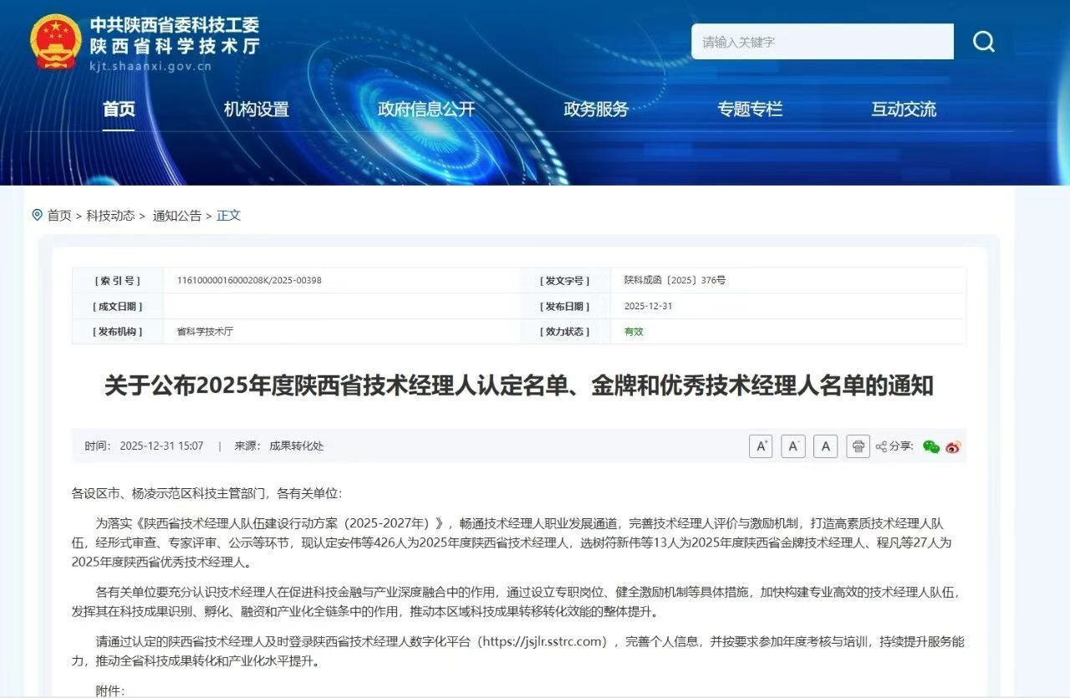Image resolution: width=1070 pixels, height=698 pixels.
Task: Click the 请输入关键字 search input field
Action: coord(822,41)
